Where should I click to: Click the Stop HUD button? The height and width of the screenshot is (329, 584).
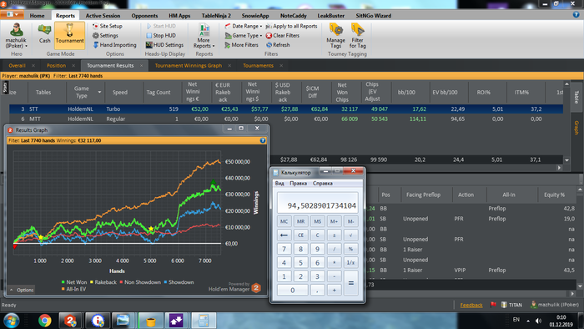click(x=161, y=35)
